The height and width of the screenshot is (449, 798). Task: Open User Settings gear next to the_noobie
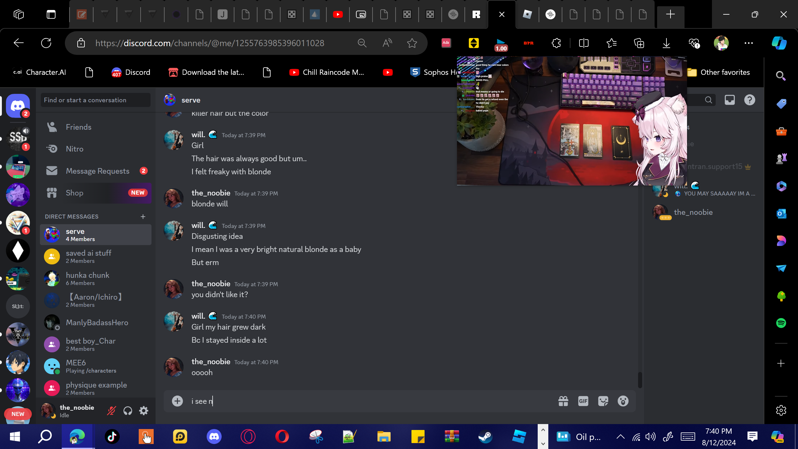click(x=144, y=411)
